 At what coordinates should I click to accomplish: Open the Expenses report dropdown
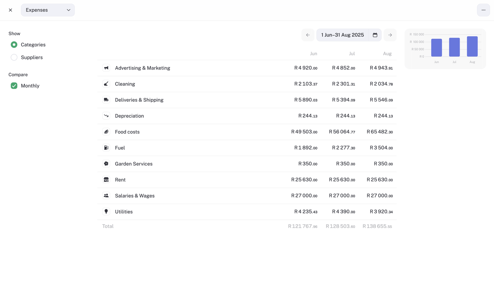48,10
